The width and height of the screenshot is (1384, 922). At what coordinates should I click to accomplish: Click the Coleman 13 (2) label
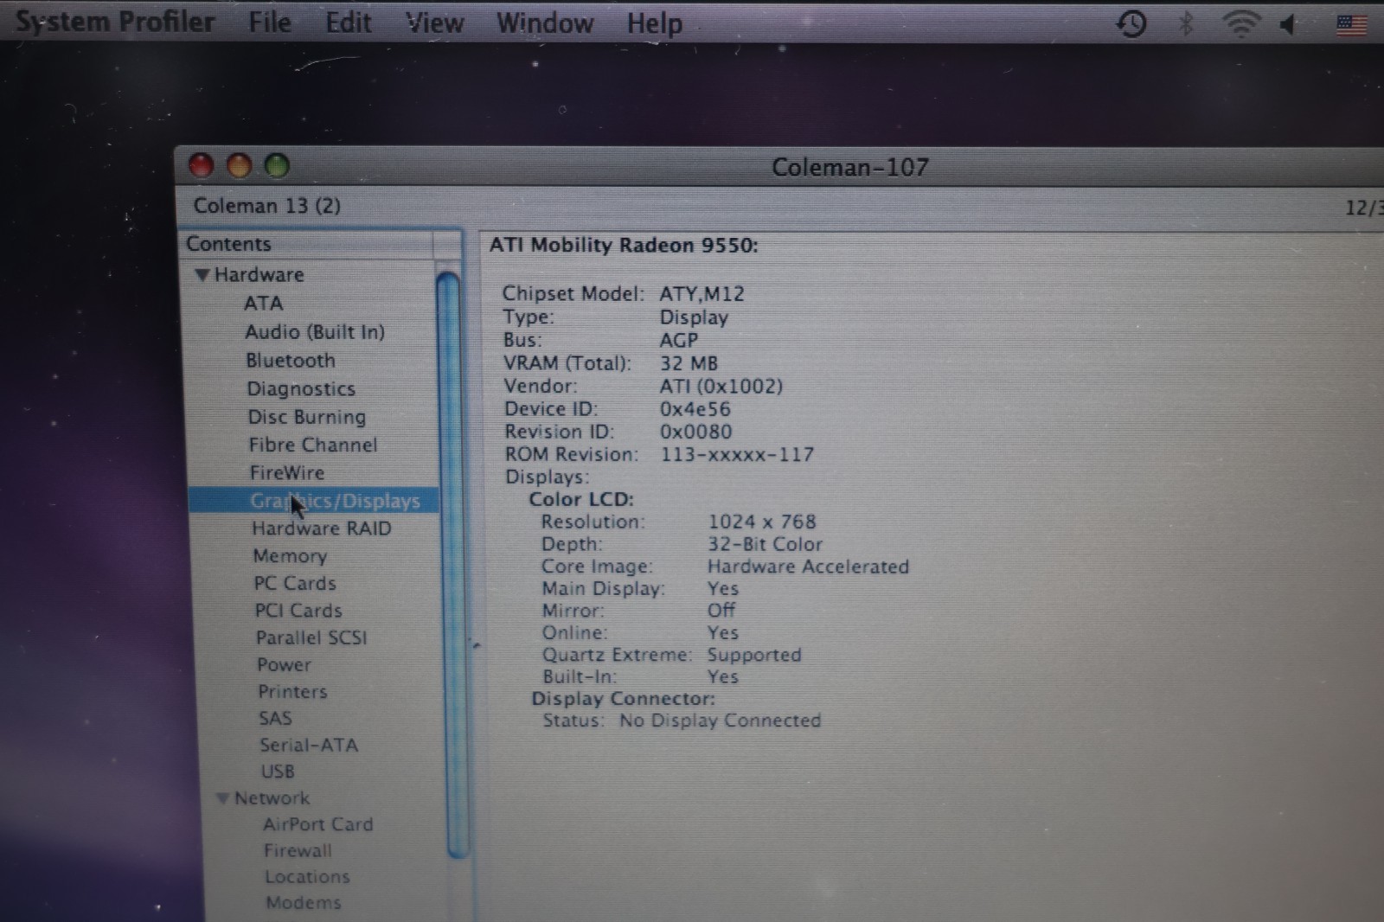coord(266,206)
